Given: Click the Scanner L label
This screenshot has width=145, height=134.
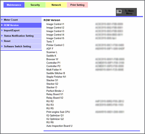Looking at the screenshot, I should (x=52, y=52).
